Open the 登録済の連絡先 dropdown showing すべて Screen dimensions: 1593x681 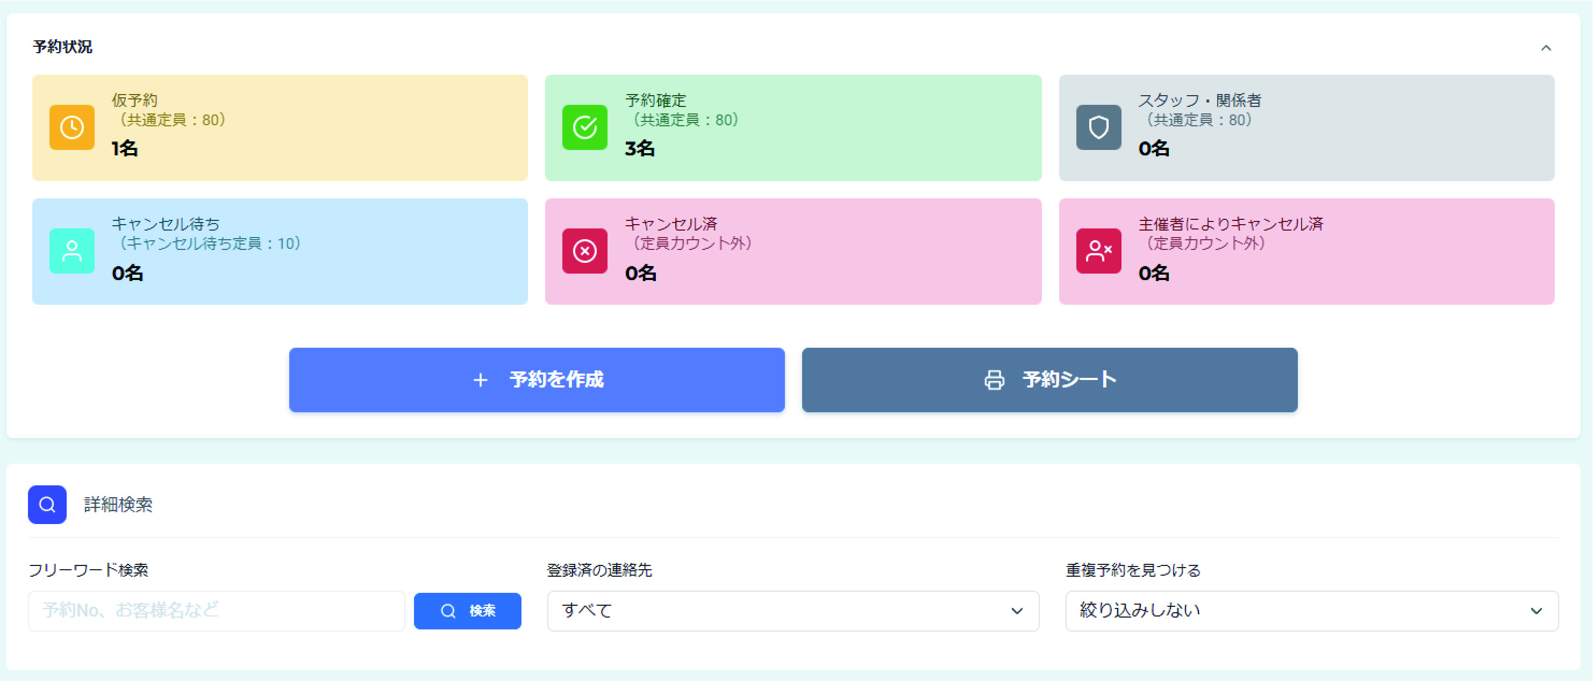pyautogui.click(x=793, y=611)
